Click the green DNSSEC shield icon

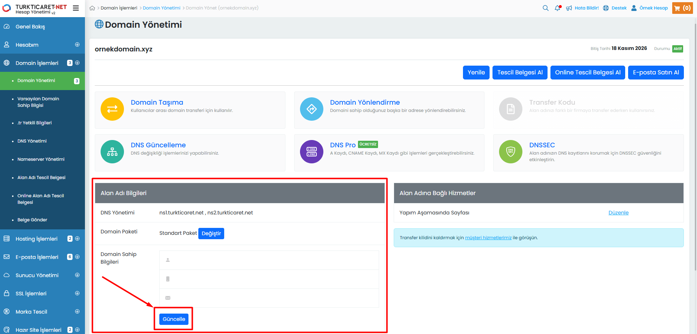pos(510,152)
